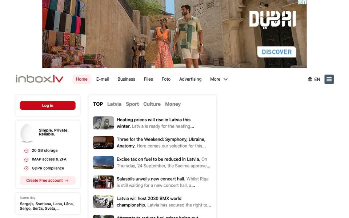Navigate to Business page
The image size is (349, 218).
click(x=126, y=79)
